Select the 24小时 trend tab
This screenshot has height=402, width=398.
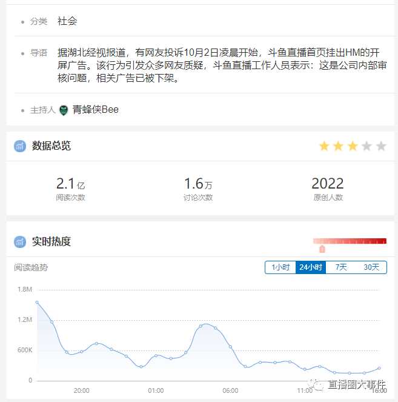pyautogui.click(x=311, y=267)
